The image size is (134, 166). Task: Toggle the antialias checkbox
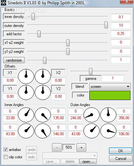click(x=5, y=150)
